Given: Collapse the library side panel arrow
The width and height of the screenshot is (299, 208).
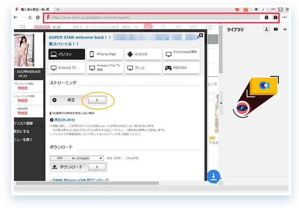Looking at the screenshot, I should pos(221,103).
